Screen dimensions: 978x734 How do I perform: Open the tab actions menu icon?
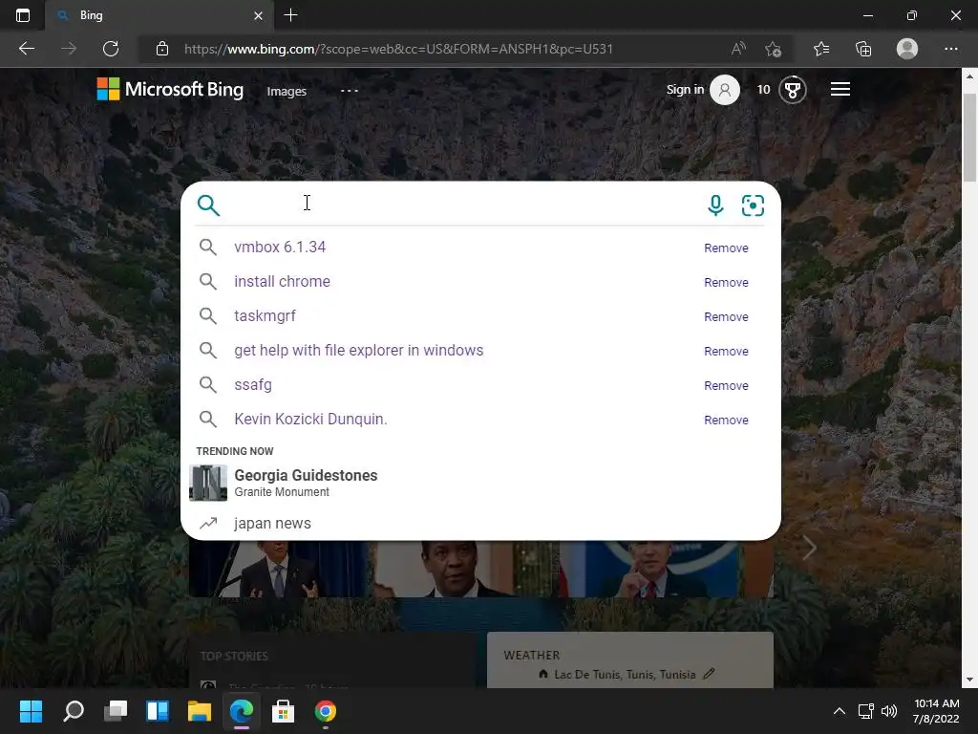[x=23, y=15]
